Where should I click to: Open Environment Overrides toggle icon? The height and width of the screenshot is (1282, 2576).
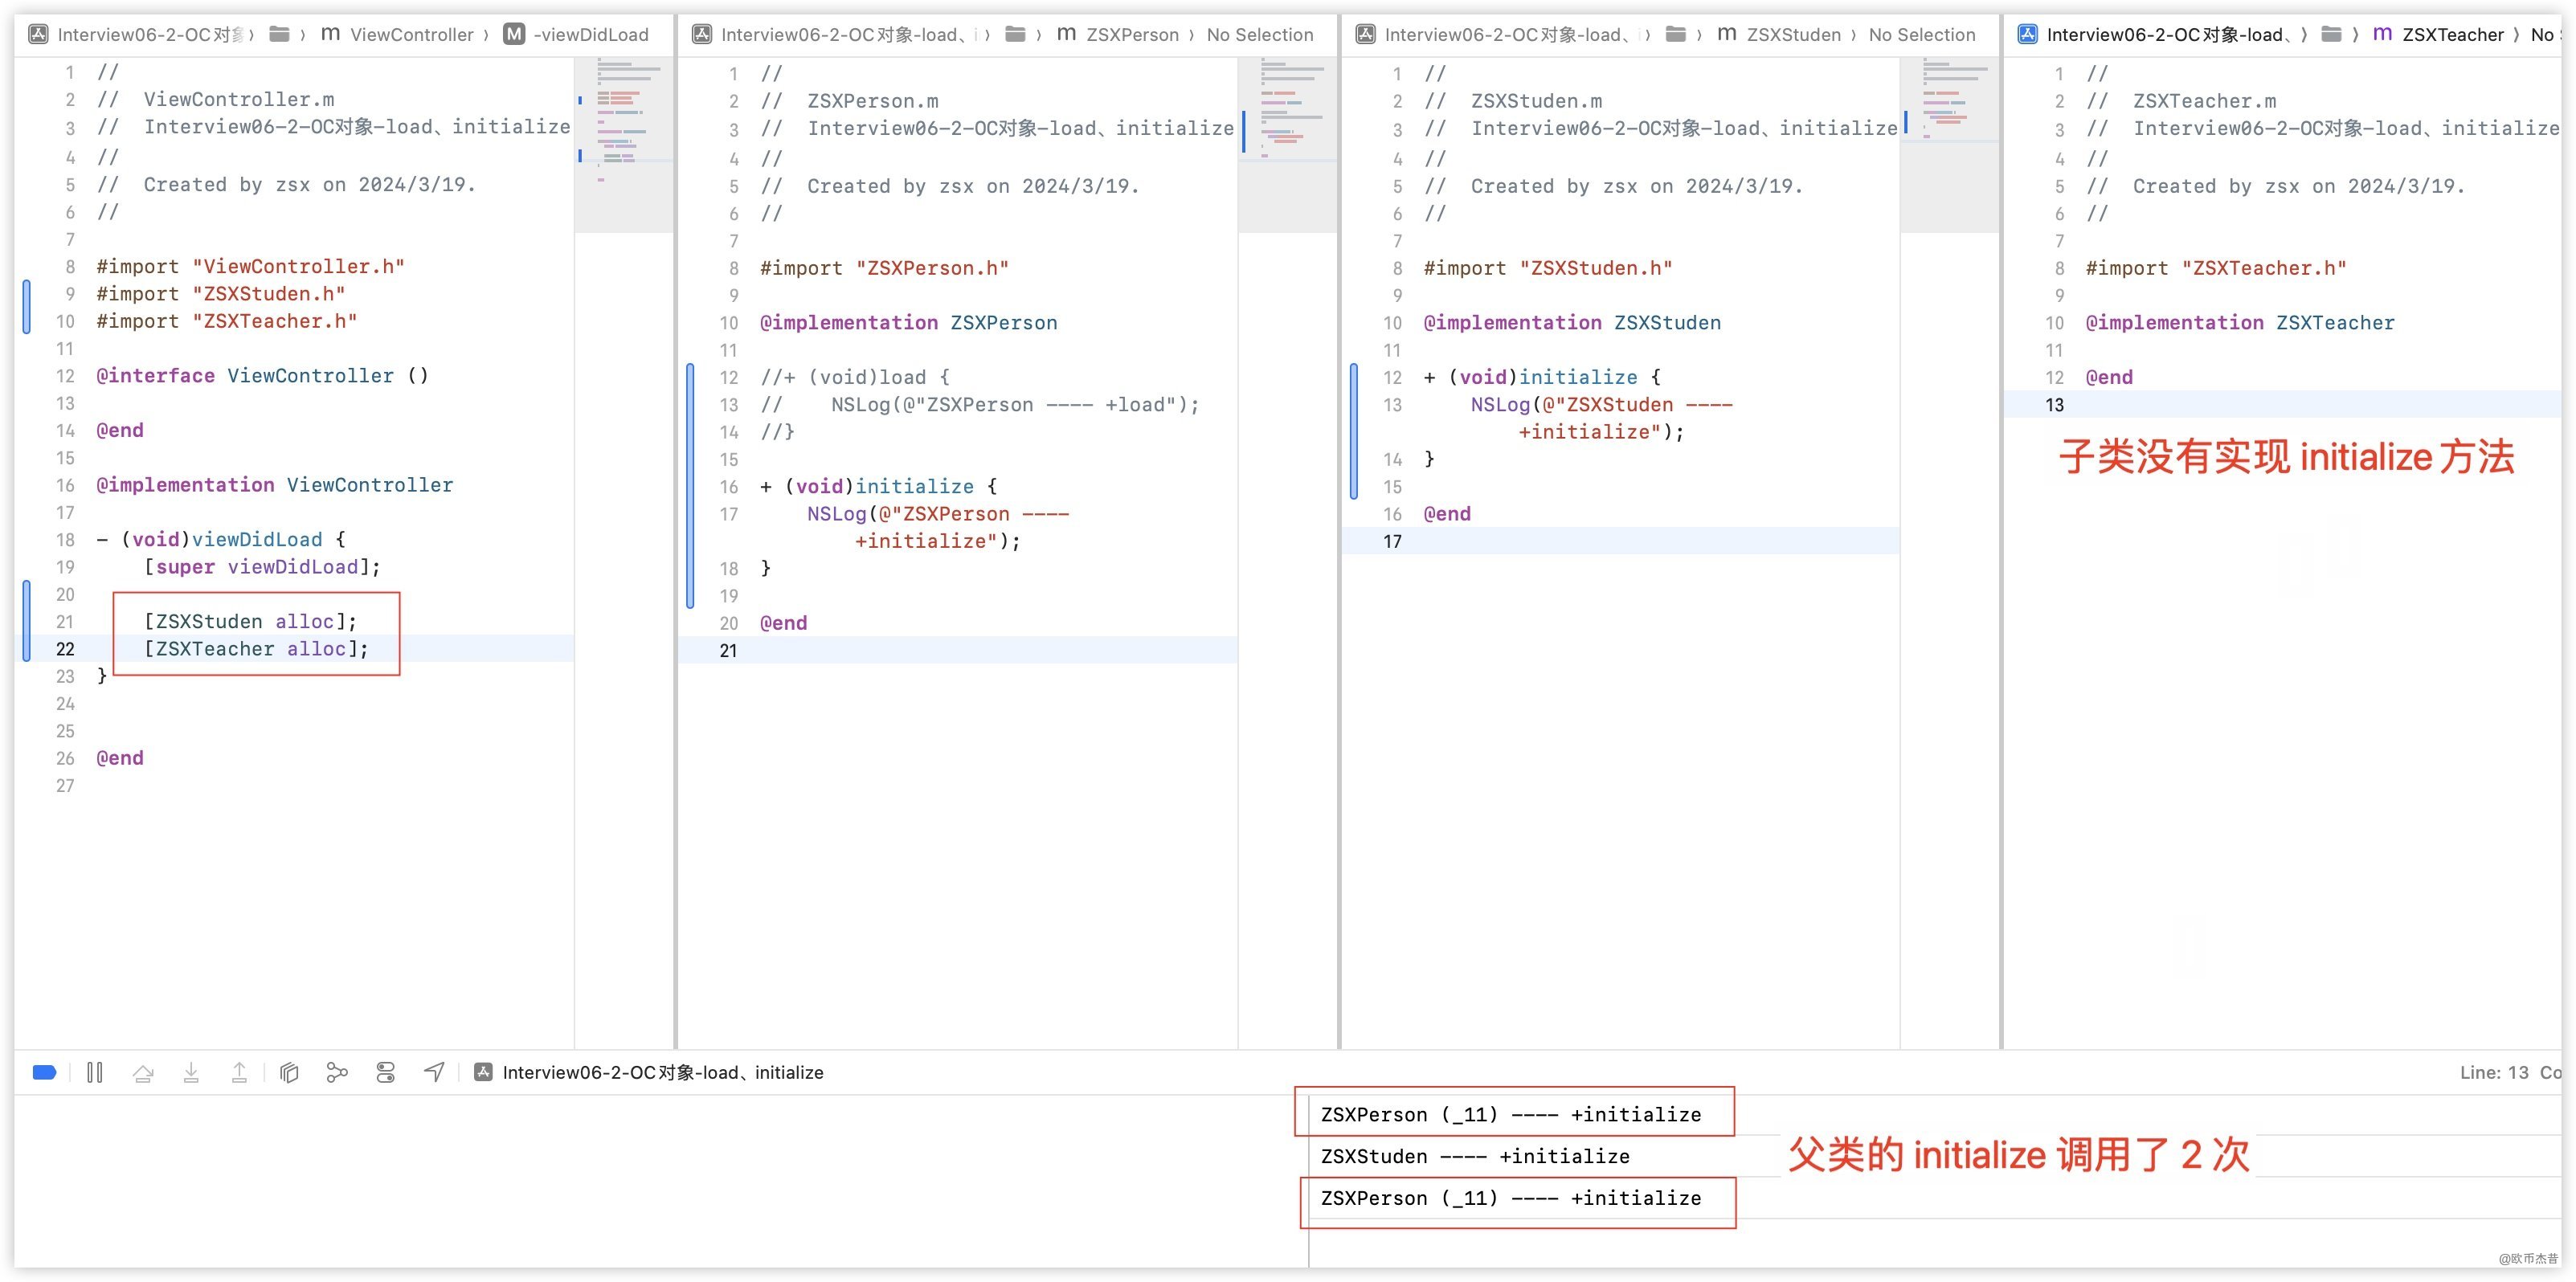(386, 1073)
